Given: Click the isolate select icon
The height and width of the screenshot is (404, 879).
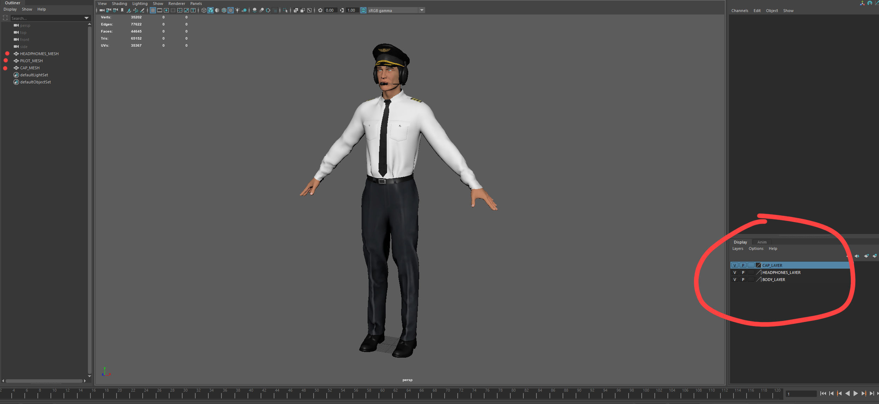Looking at the screenshot, I should coord(285,10).
